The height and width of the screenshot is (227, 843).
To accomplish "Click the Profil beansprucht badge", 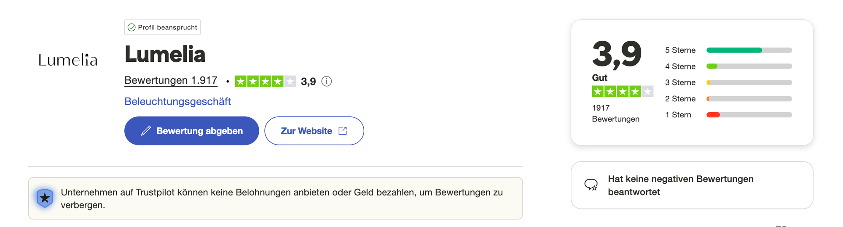I will point(162,27).
